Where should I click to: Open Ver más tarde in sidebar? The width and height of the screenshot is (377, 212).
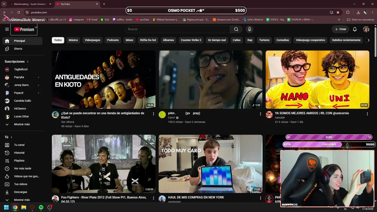tap(22, 168)
